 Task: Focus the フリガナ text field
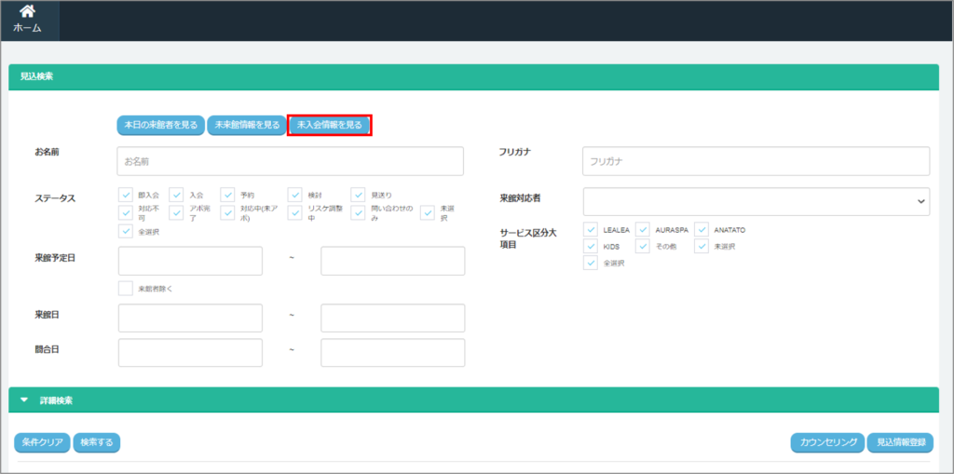click(756, 161)
